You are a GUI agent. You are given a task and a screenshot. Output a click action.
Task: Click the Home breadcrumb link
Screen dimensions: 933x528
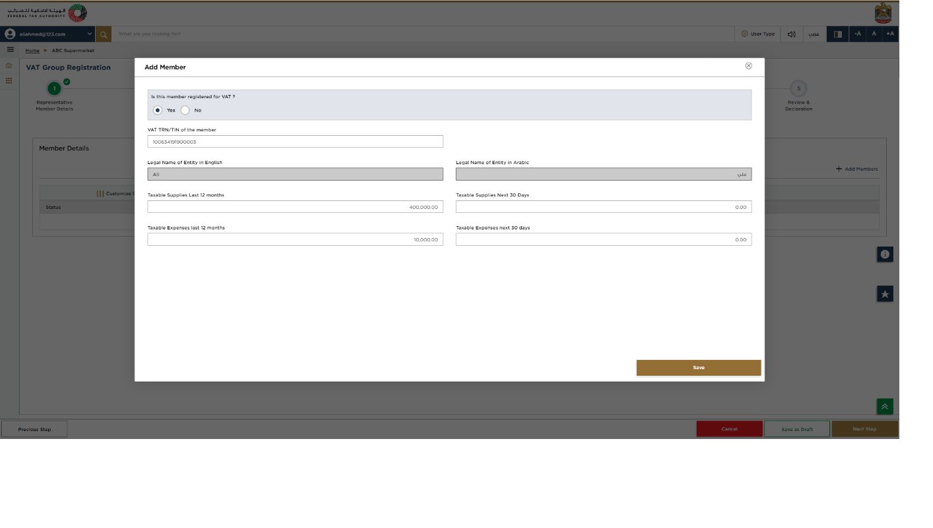(32, 51)
